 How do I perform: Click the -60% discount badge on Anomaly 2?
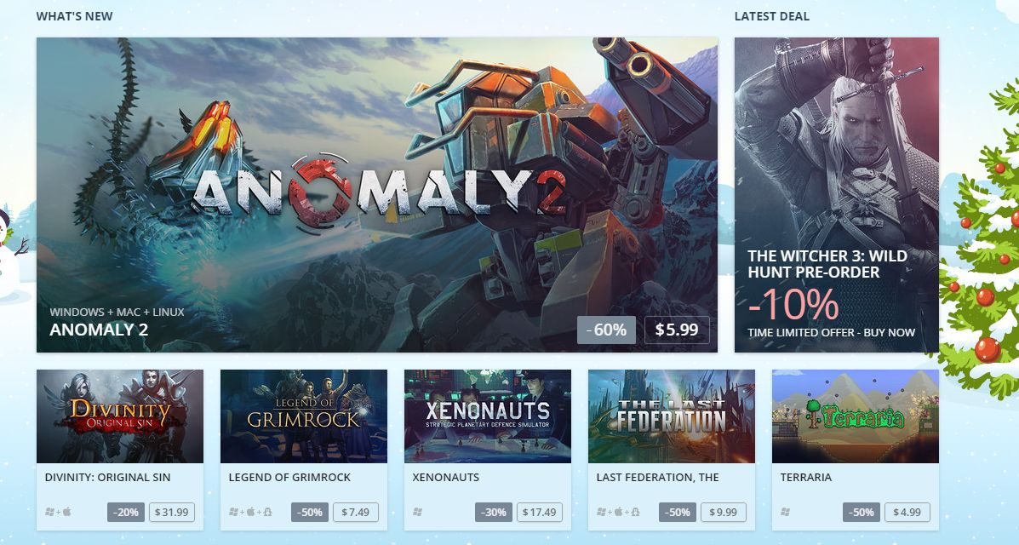click(x=606, y=330)
